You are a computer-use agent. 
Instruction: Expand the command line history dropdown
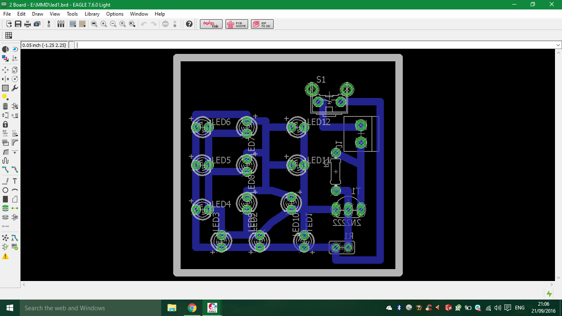click(558, 45)
